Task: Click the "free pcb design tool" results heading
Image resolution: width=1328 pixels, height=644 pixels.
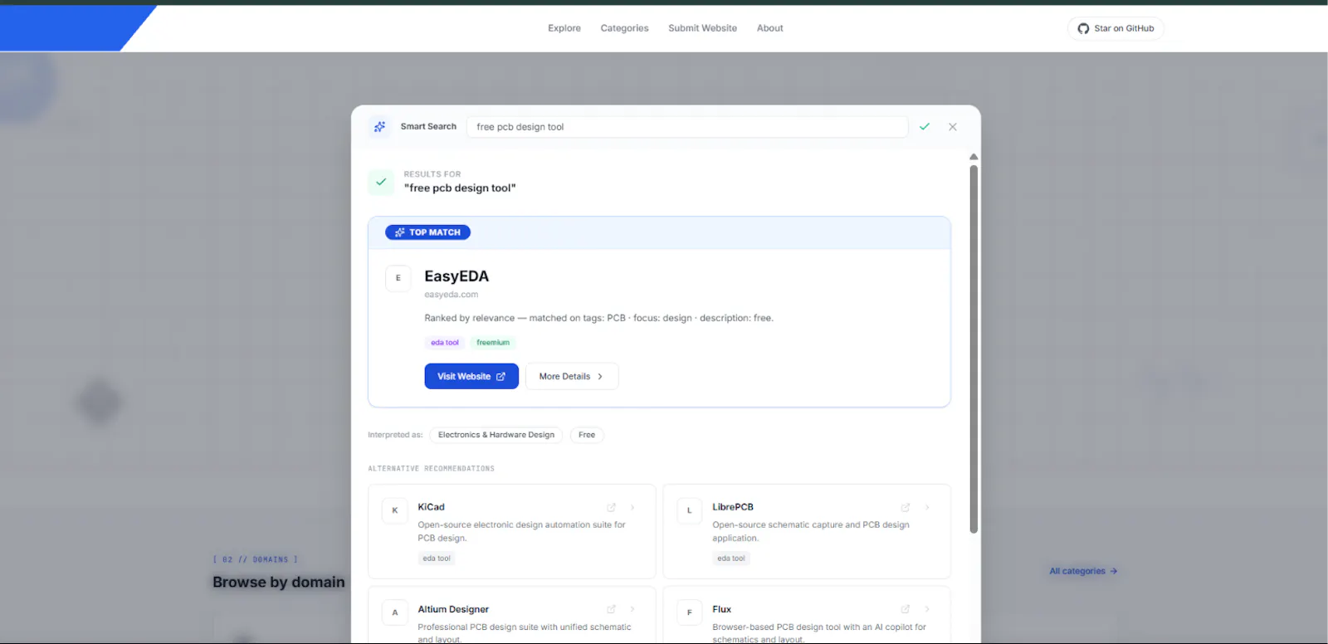Action: click(460, 188)
